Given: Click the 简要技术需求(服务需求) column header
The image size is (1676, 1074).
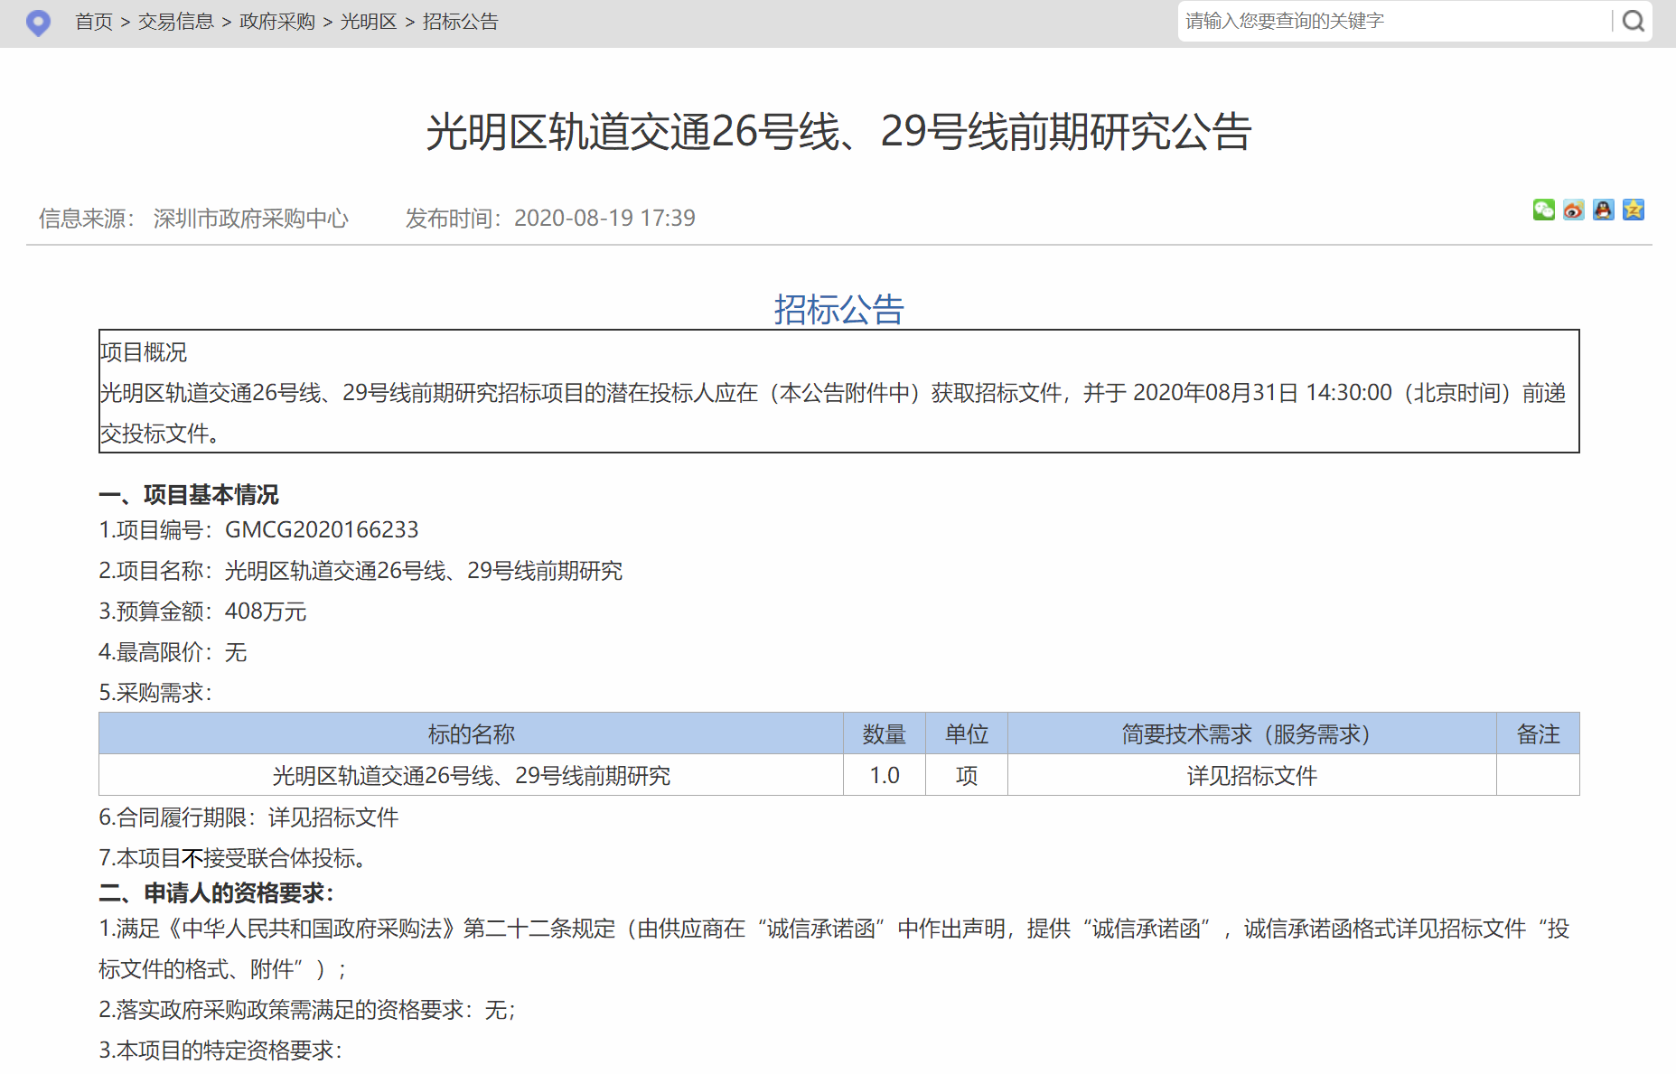Looking at the screenshot, I should pos(1251,734).
